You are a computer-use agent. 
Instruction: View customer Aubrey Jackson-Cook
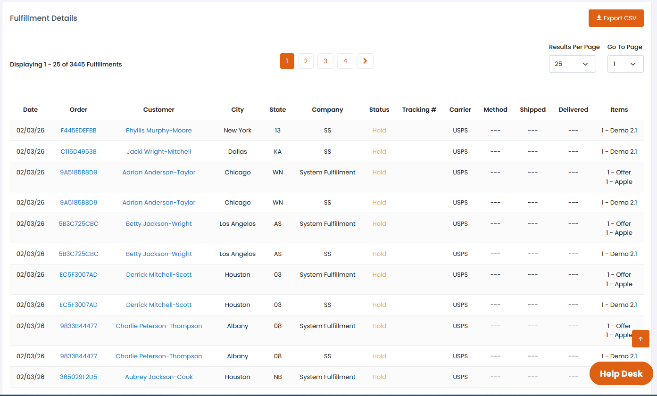(x=158, y=377)
